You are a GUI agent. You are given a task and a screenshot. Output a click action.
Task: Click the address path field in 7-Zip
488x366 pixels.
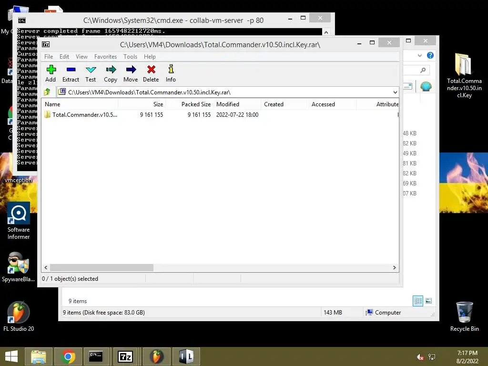(227, 92)
